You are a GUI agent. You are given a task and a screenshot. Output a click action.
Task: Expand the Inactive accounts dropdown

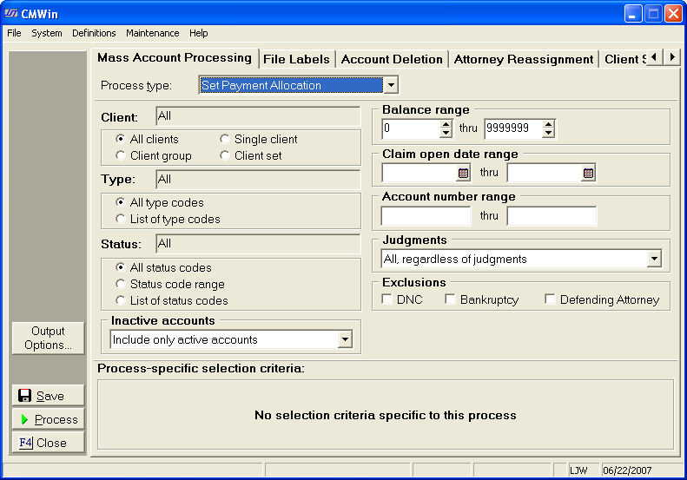(345, 339)
